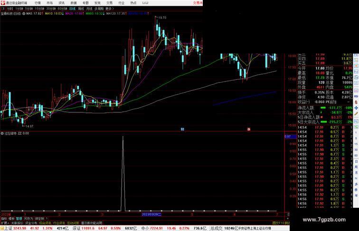This screenshot has height=231, width=359.
Task: Select the blue four-arrow move tool
Action: click(x=356, y=108)
